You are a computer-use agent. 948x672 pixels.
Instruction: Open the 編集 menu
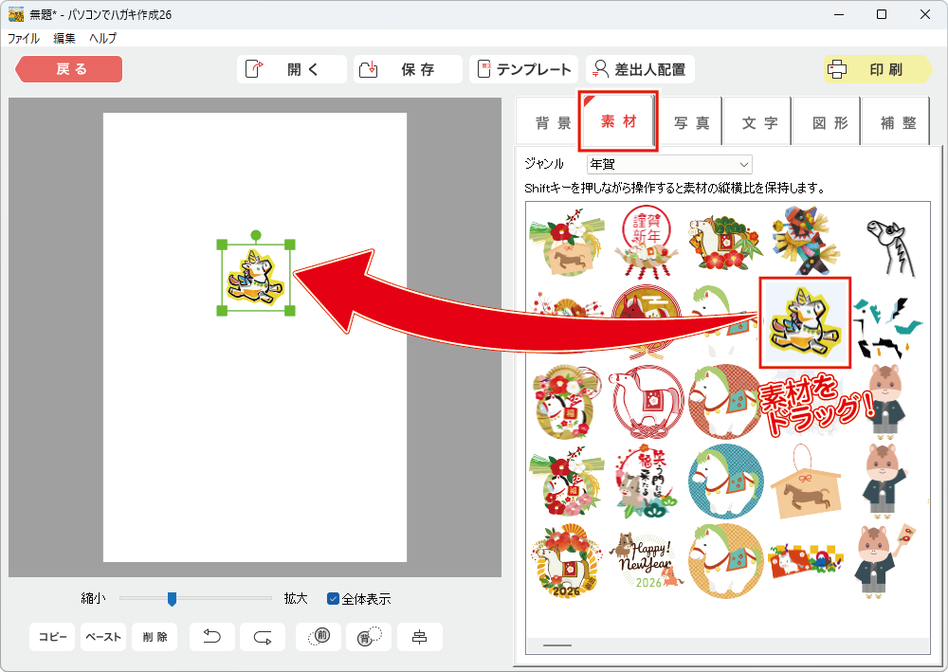pos(64,39)
